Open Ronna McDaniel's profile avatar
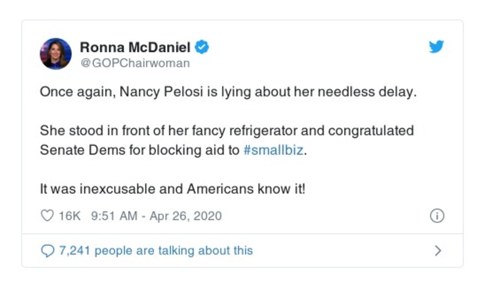Screen dimensions: 485x297 coord(56,53)
